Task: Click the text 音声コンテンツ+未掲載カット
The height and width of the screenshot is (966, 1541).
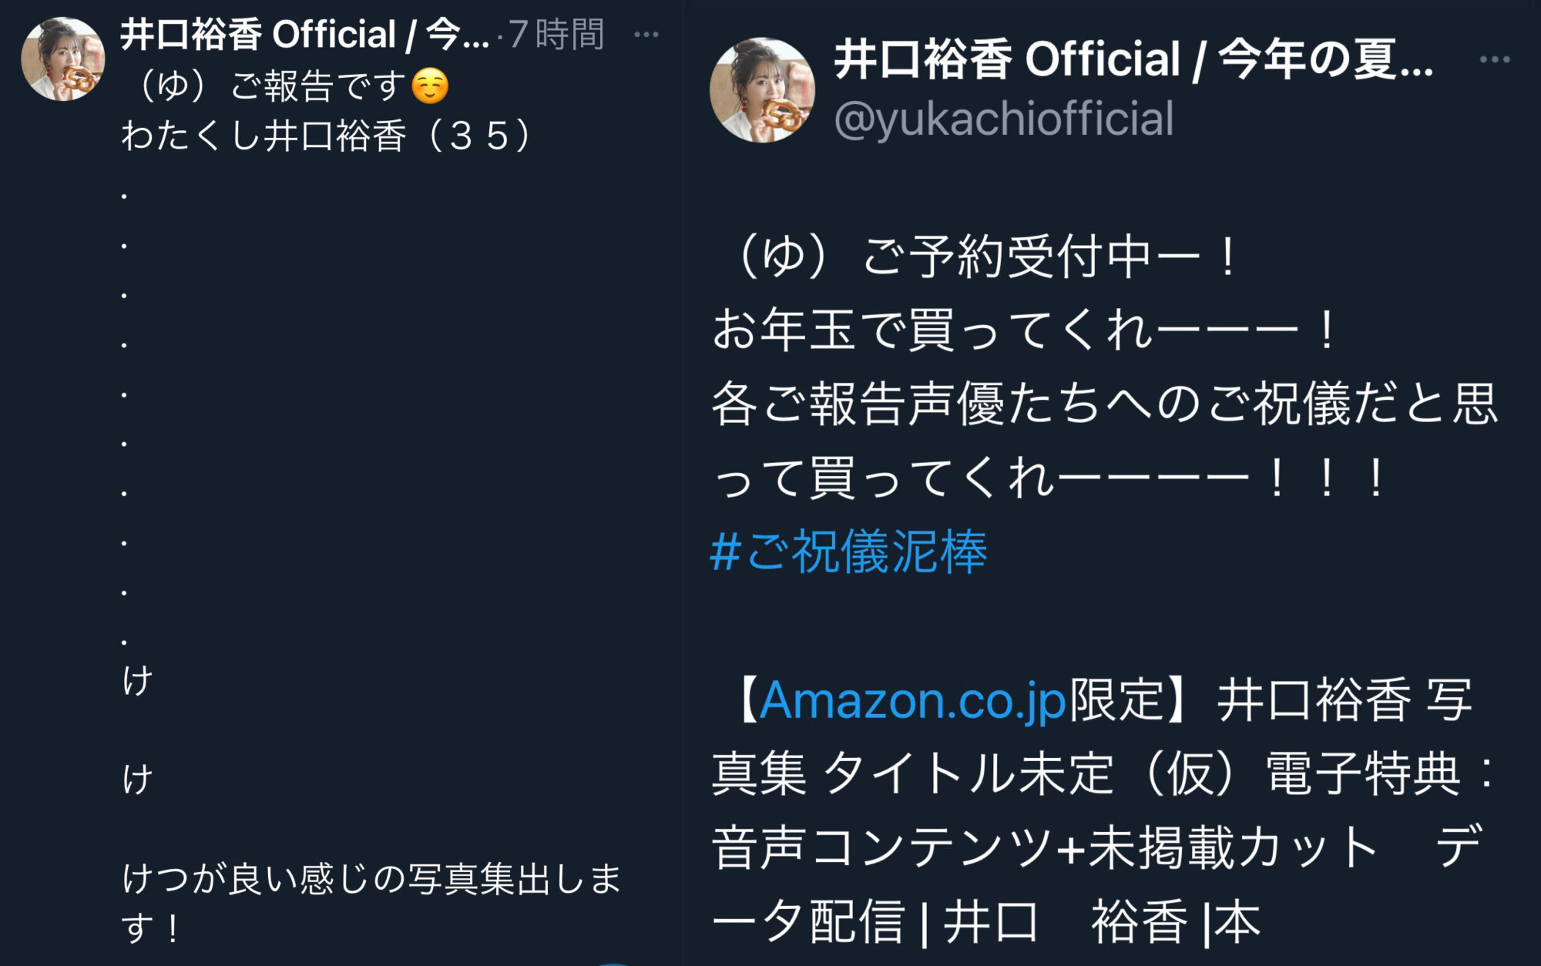Action: (x=1045, y=847)
